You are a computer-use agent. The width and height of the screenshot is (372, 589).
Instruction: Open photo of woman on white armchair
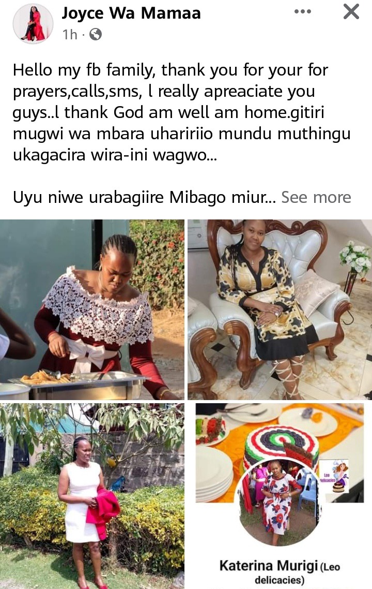pos(280,310)
